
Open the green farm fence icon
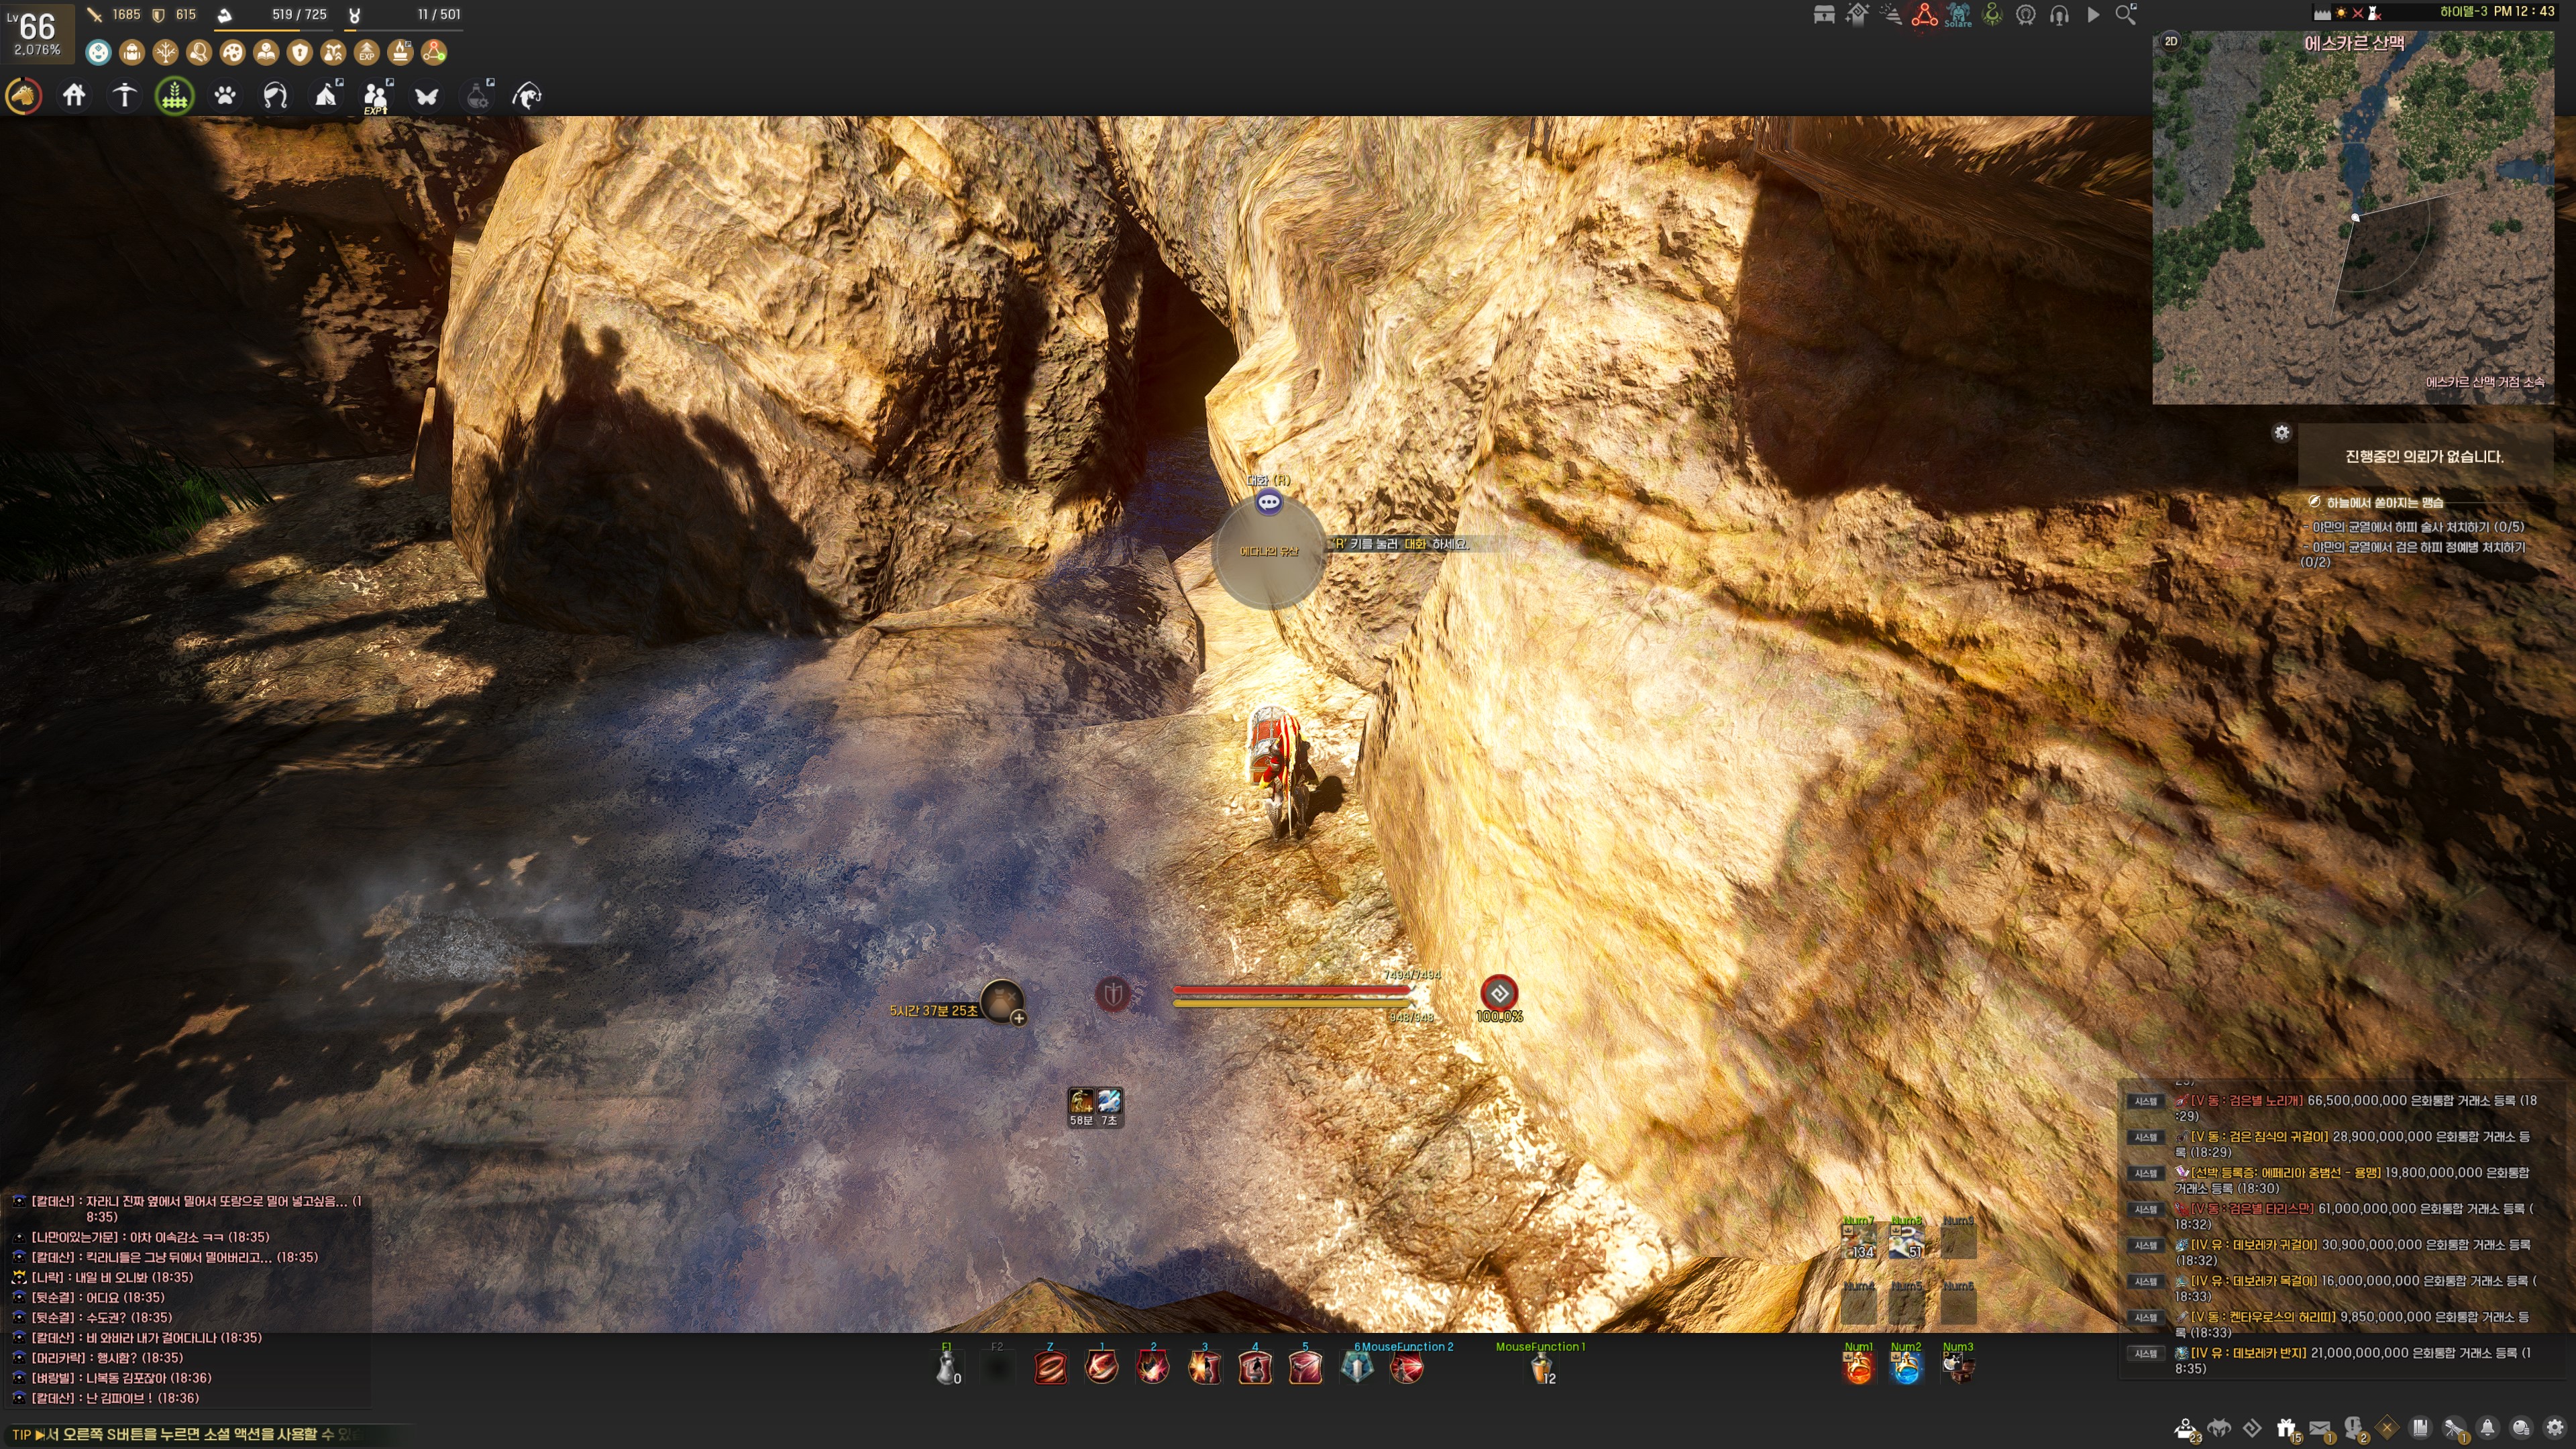pos(175,96)
